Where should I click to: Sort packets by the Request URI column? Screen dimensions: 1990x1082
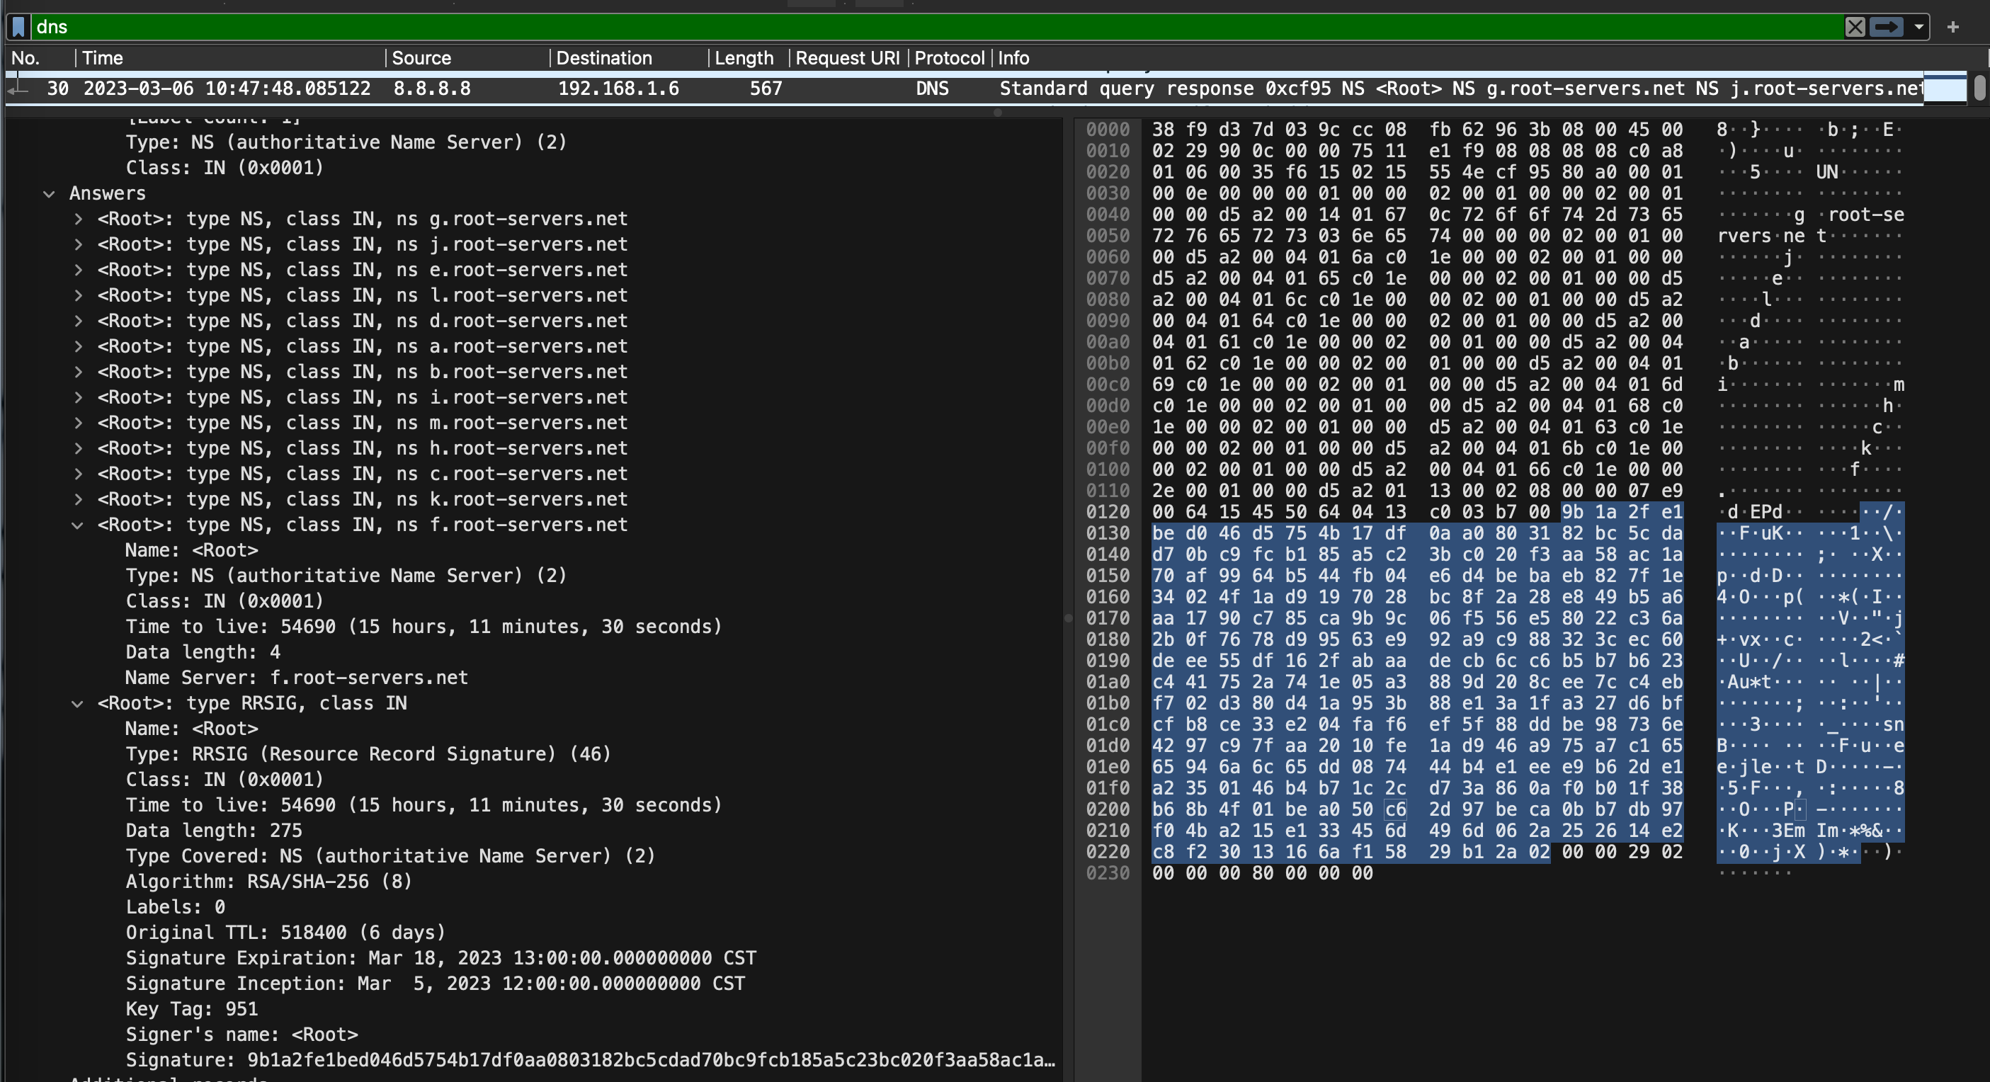848,58
